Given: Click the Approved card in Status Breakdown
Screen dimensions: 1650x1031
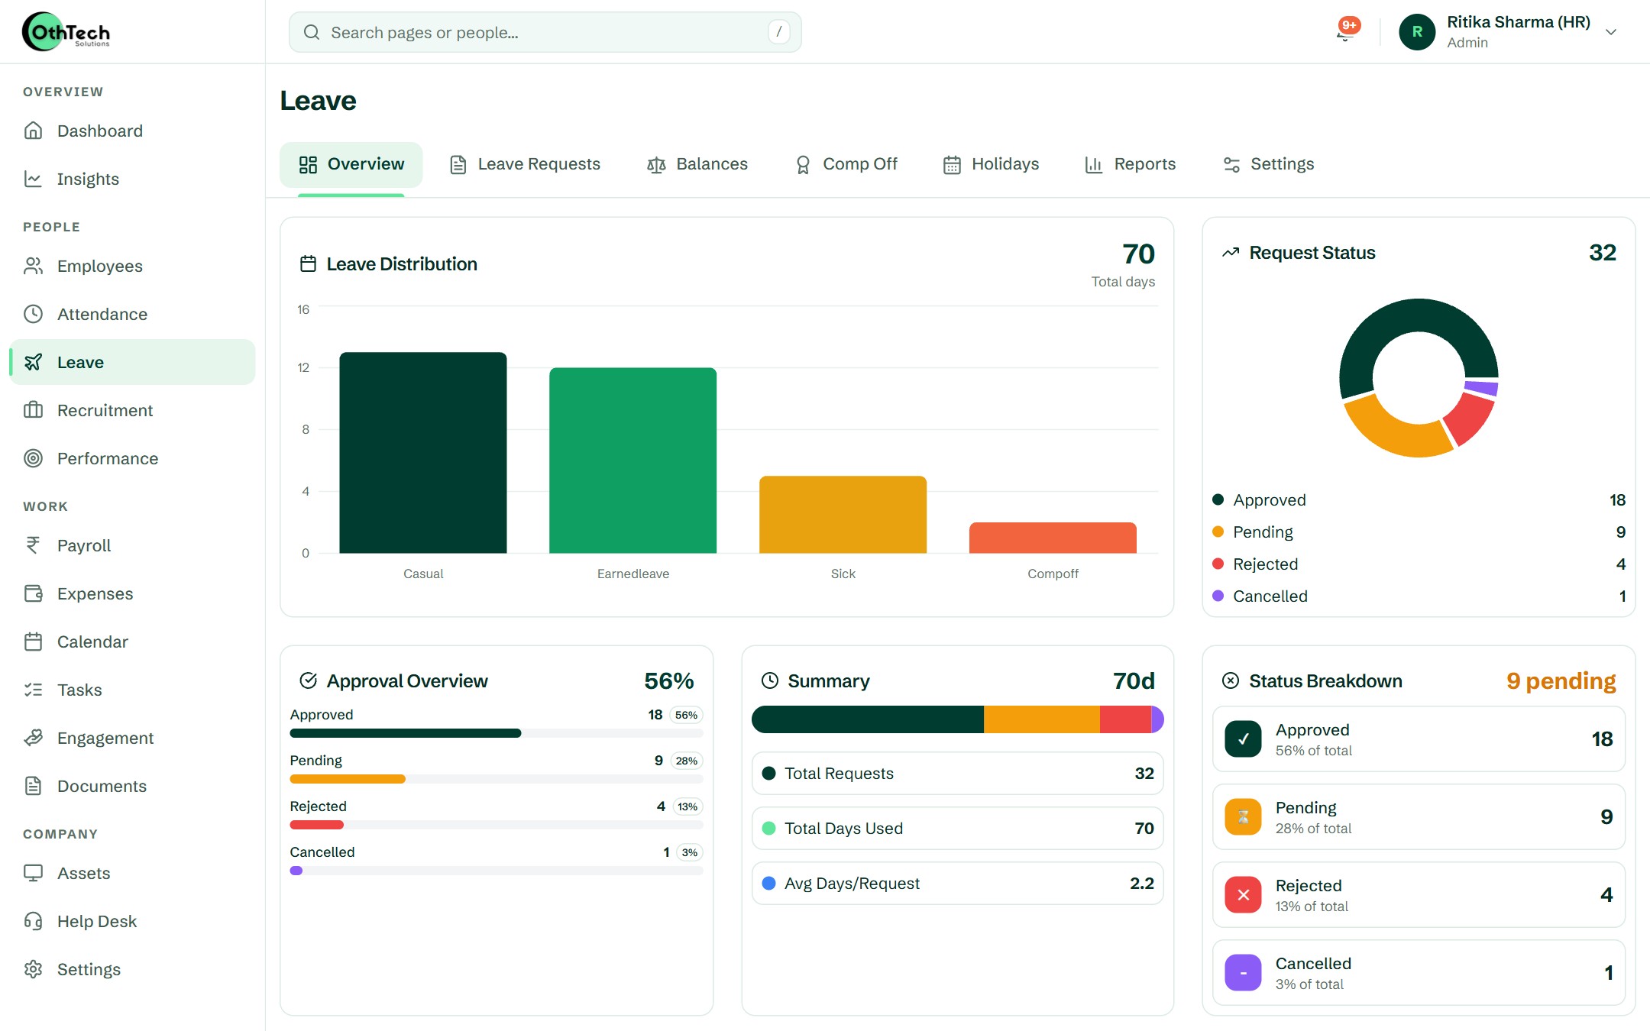Looking at the screenshot, I should [1419, 739].
